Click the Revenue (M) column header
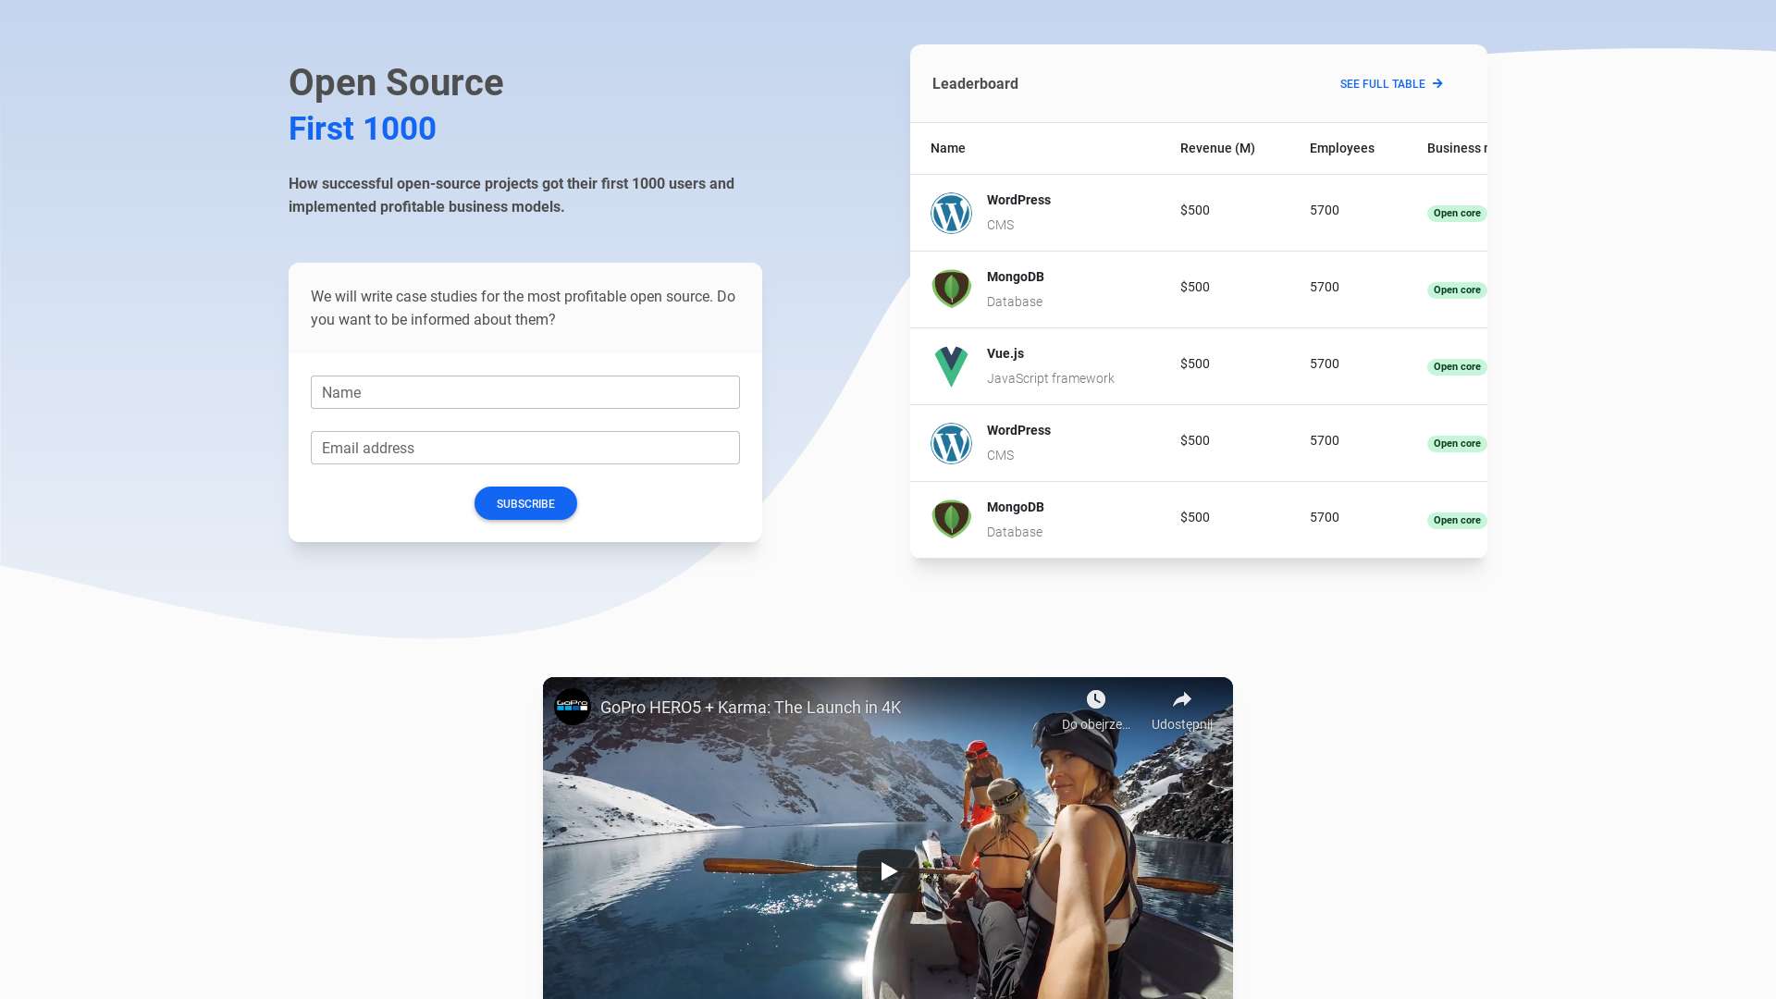Screen dimensions: 1776x999 [1216, 148]
